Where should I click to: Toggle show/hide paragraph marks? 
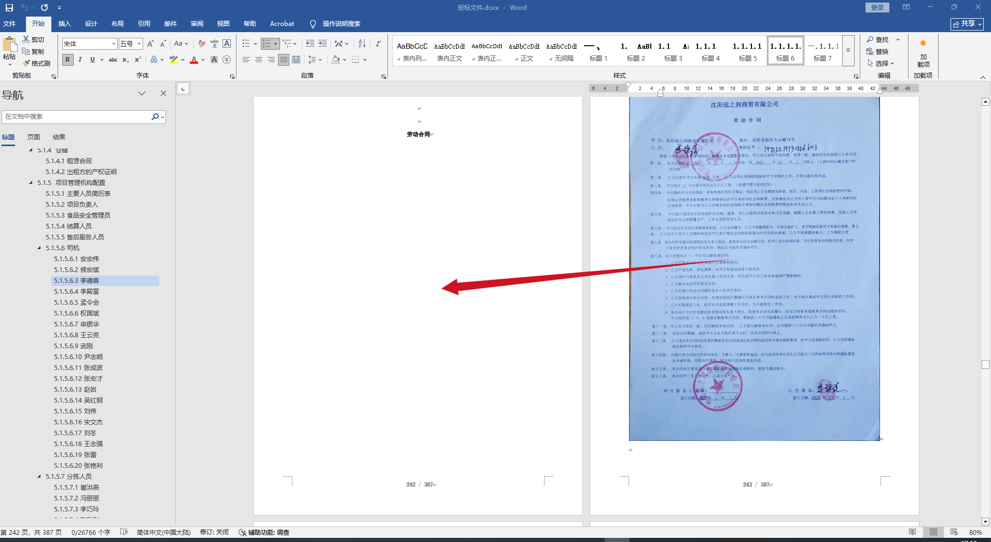point(378,44)
